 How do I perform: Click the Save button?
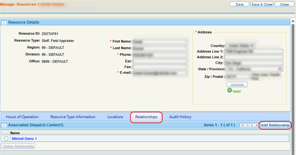(x=239, y=4)
